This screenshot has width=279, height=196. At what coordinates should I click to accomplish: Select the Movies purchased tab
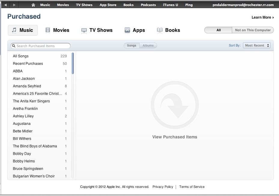pyautogui.click(x=57, y=30)
